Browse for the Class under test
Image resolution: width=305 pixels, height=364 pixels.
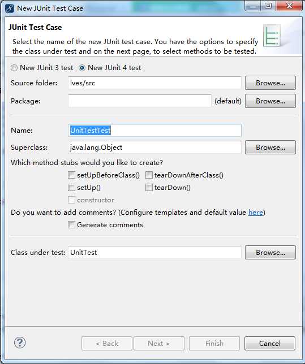tap(270, 252)
